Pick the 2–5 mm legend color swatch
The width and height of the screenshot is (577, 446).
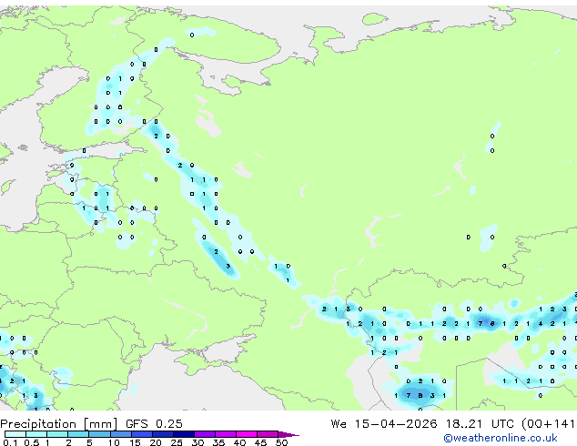[x=78, y=434]
